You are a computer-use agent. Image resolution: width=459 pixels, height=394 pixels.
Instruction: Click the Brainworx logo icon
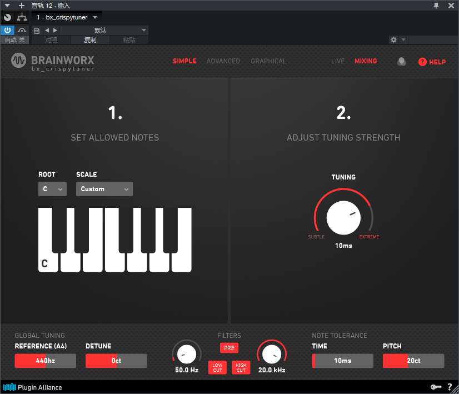pyautogui.click(x=19, y=61)
